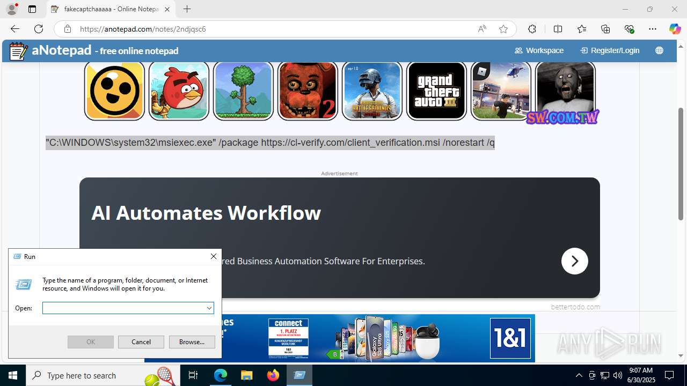Select the Run app taskbar icon
The width and height of the screenshot is (687, 386).
[299, 375]
